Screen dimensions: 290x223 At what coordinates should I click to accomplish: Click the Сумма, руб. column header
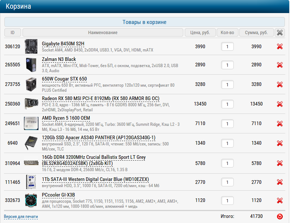coord(256,33)
